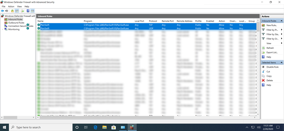Open the notification center icon
Image resolution: width=284 pixels, height=131 pixels.
[278, 127]
